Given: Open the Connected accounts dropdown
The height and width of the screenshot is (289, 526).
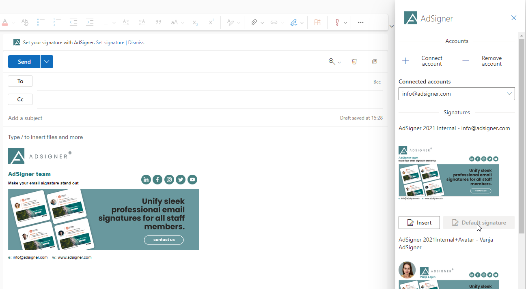Looking at the screenshot, I should [x=457, y=94].
